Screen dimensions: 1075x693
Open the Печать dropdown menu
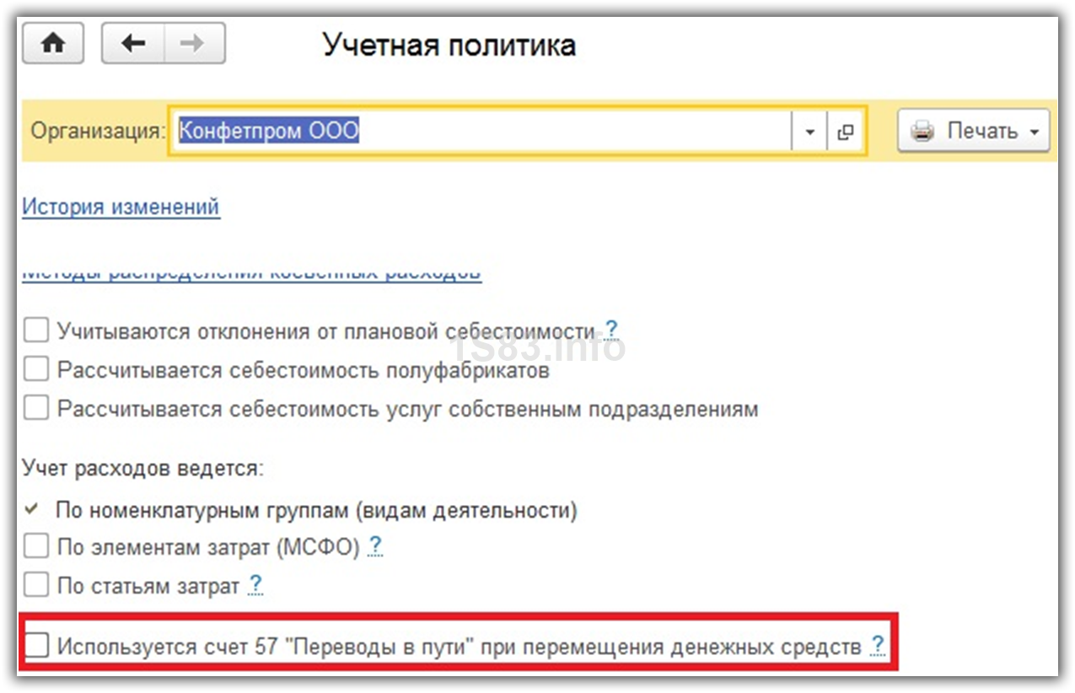[973, 132]
